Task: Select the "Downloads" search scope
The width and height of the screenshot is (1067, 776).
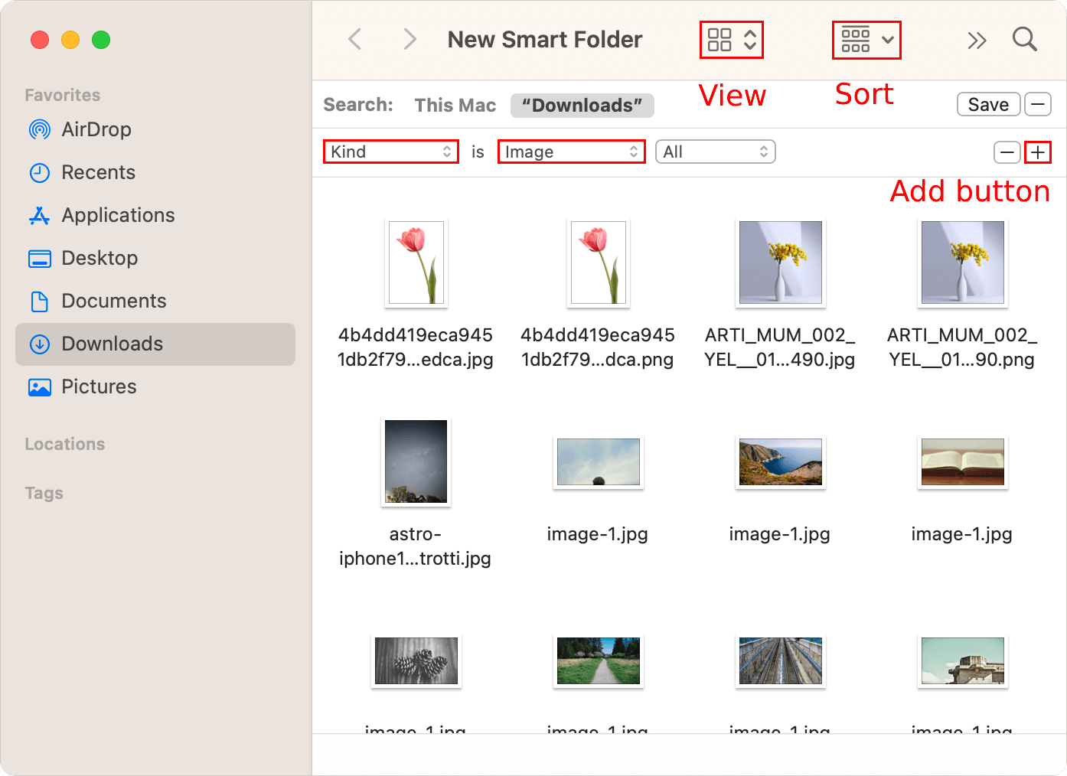Action: [582, 105]
